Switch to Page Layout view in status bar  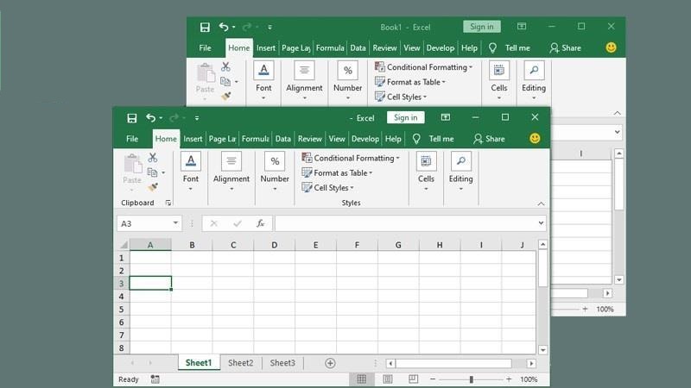(387, 379)
